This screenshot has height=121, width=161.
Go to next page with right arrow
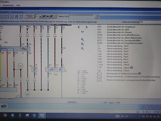pos(86,27)
